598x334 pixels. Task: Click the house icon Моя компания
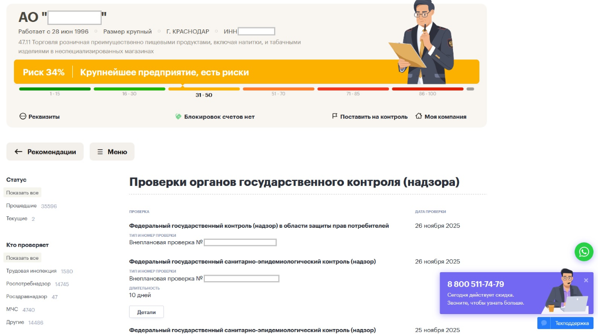pos(419,117)
